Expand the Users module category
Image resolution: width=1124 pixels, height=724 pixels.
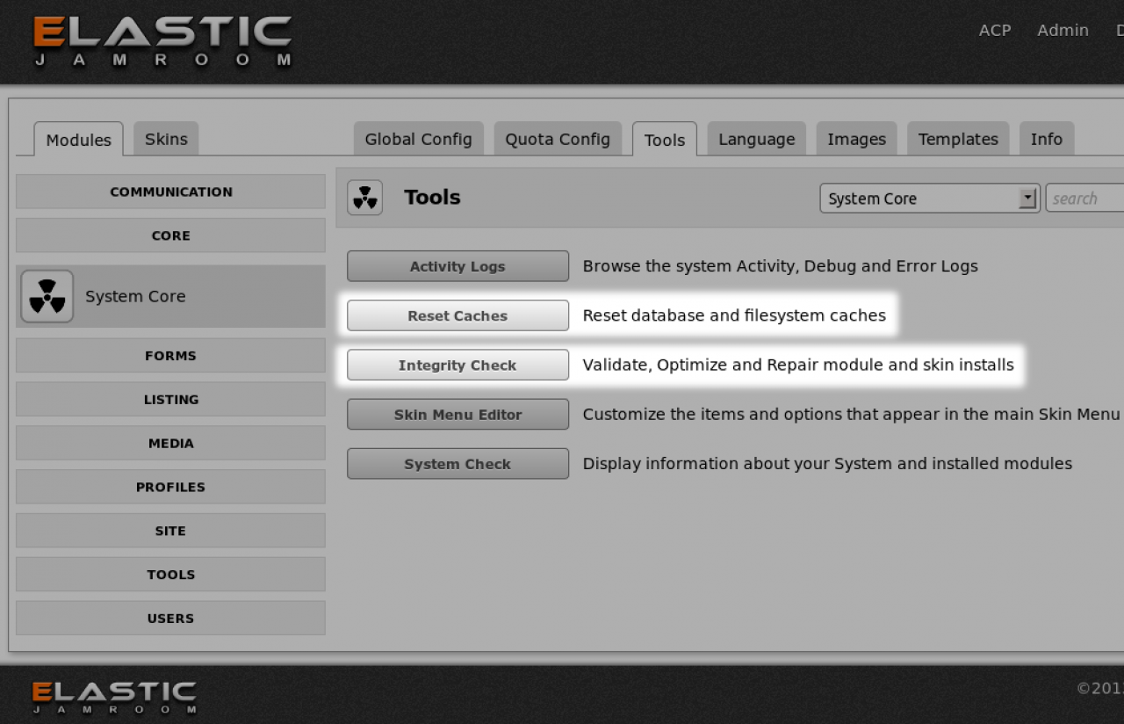[x=170, y=619]
